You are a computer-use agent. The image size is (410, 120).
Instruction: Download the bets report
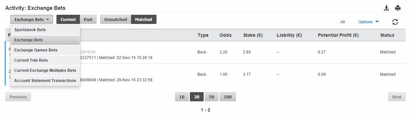[387, 8]
